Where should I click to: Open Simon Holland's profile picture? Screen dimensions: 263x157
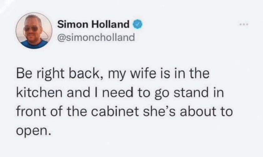pyautogui.click(x=34, y=31)
